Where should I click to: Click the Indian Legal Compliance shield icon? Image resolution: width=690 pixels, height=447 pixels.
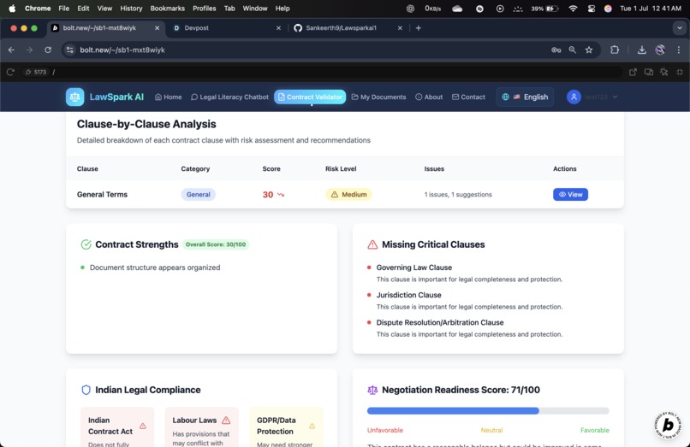click(86, 390)
